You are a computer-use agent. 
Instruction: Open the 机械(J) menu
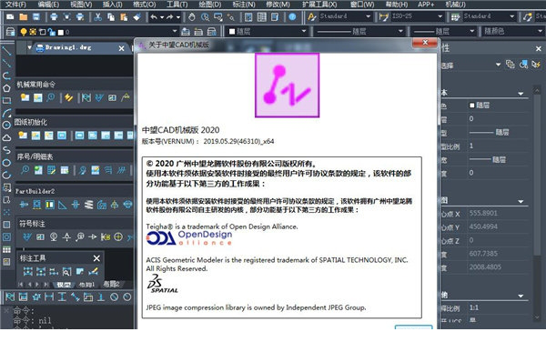tap(456, 5)
